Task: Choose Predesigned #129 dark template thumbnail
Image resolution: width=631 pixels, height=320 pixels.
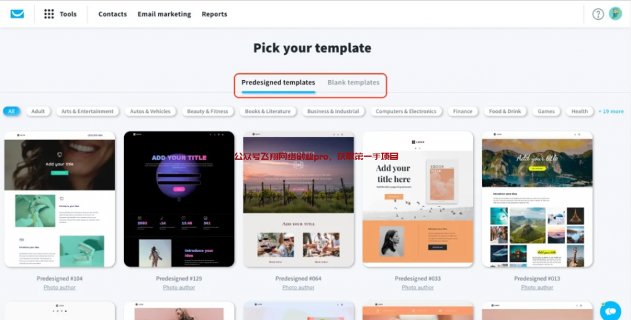Action: 179,199
